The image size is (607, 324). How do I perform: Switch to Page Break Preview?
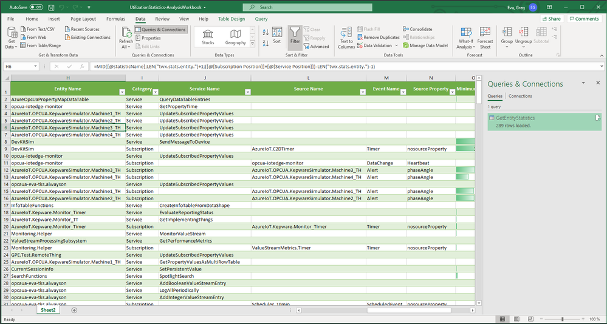coord(530,319)
